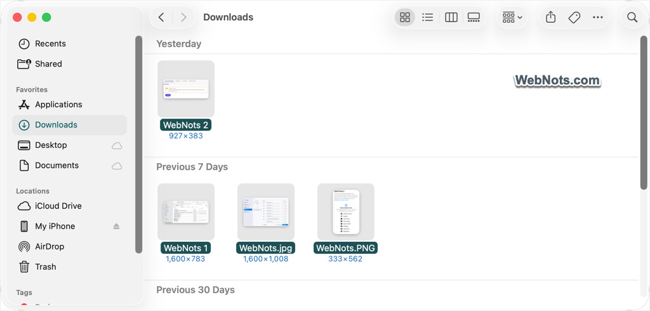Select Downloads in the sidebar
The height and width of the screenshot is (311, 650).
pos(69,125)
